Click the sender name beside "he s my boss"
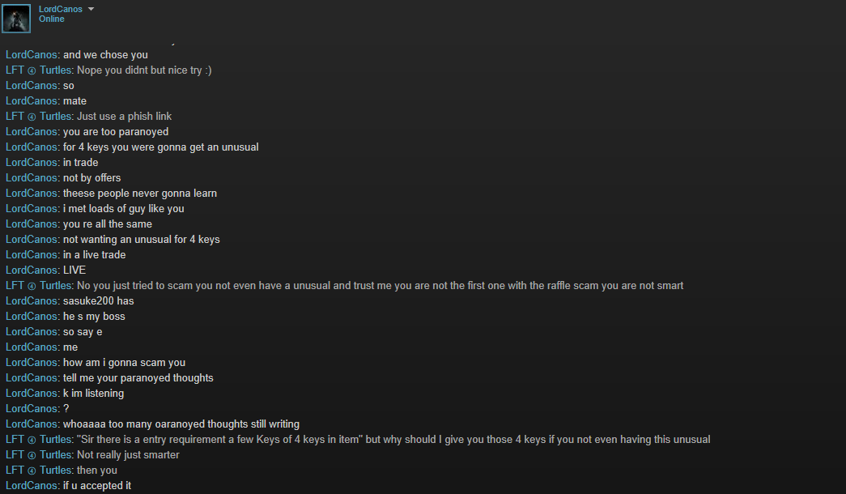The width and height of the screenshot is (846, 494). pos(32,317)
